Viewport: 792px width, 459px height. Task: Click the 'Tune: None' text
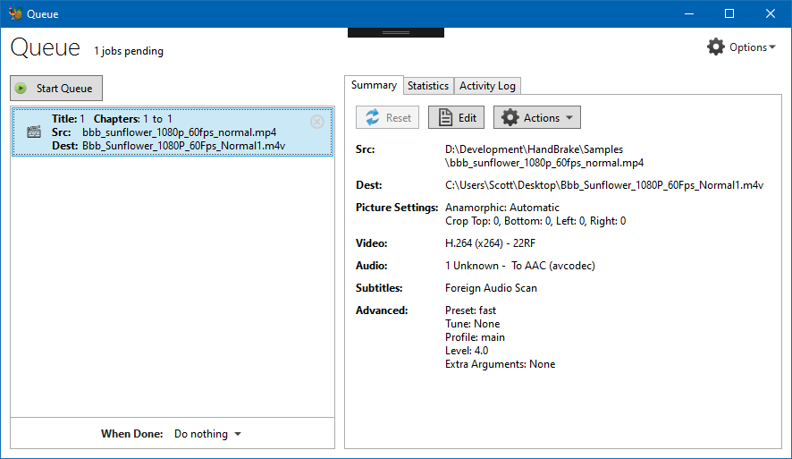(x=472, y=324)
